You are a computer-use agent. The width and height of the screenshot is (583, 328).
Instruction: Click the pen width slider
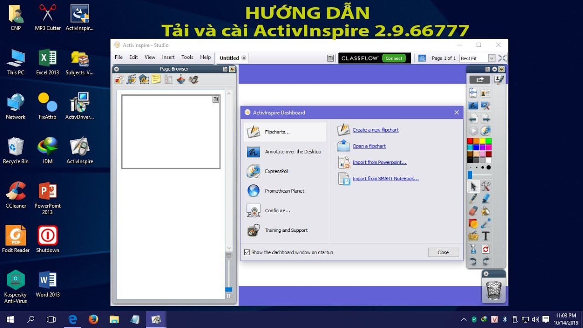[480, 175]
